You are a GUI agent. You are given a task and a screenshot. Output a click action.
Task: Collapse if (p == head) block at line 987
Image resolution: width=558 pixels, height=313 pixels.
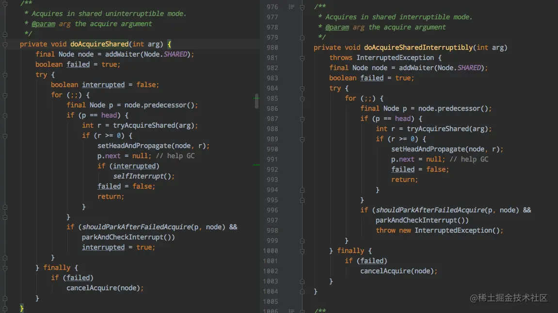302,119
